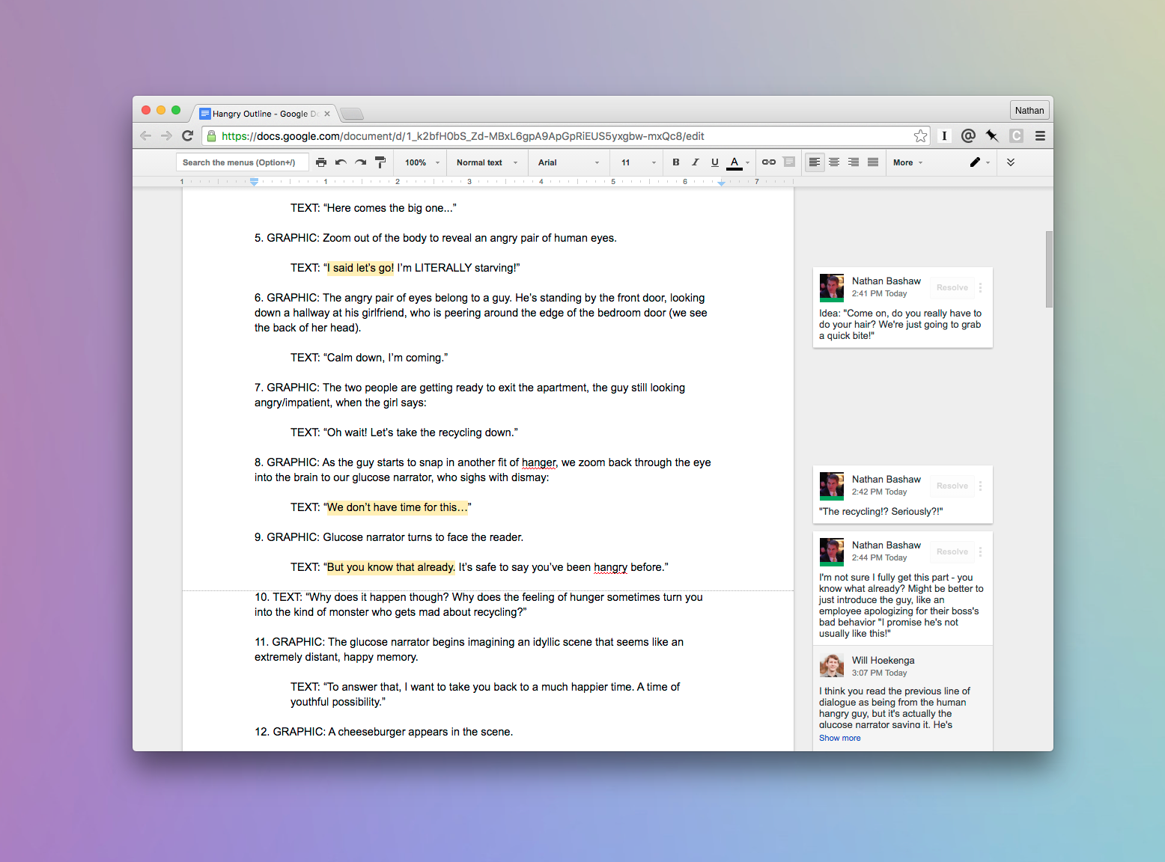This screenshot has width=1165, height=862.
Task: Click the "The recycling!? Seriously?!" comment text
Action: tap(881, 512)
